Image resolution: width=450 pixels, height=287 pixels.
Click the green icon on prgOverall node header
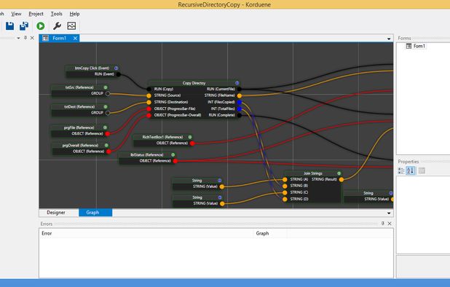106,145
